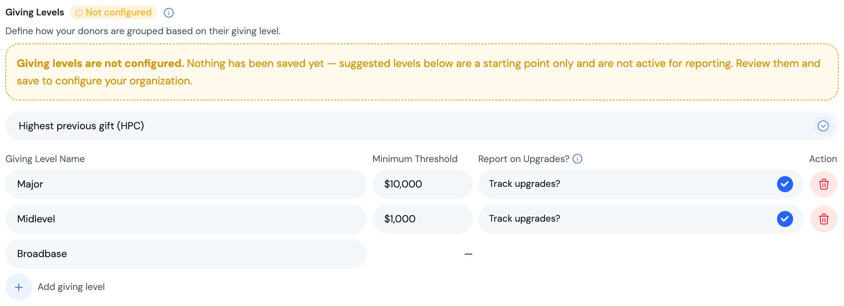The height and width of the screenshot is (306, 844).
Task: Edit the $1,000 minimum threshold field
Action: [x=423, y=219]
